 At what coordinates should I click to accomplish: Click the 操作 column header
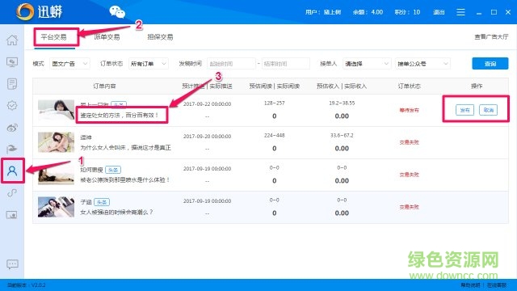coord(477,86)
